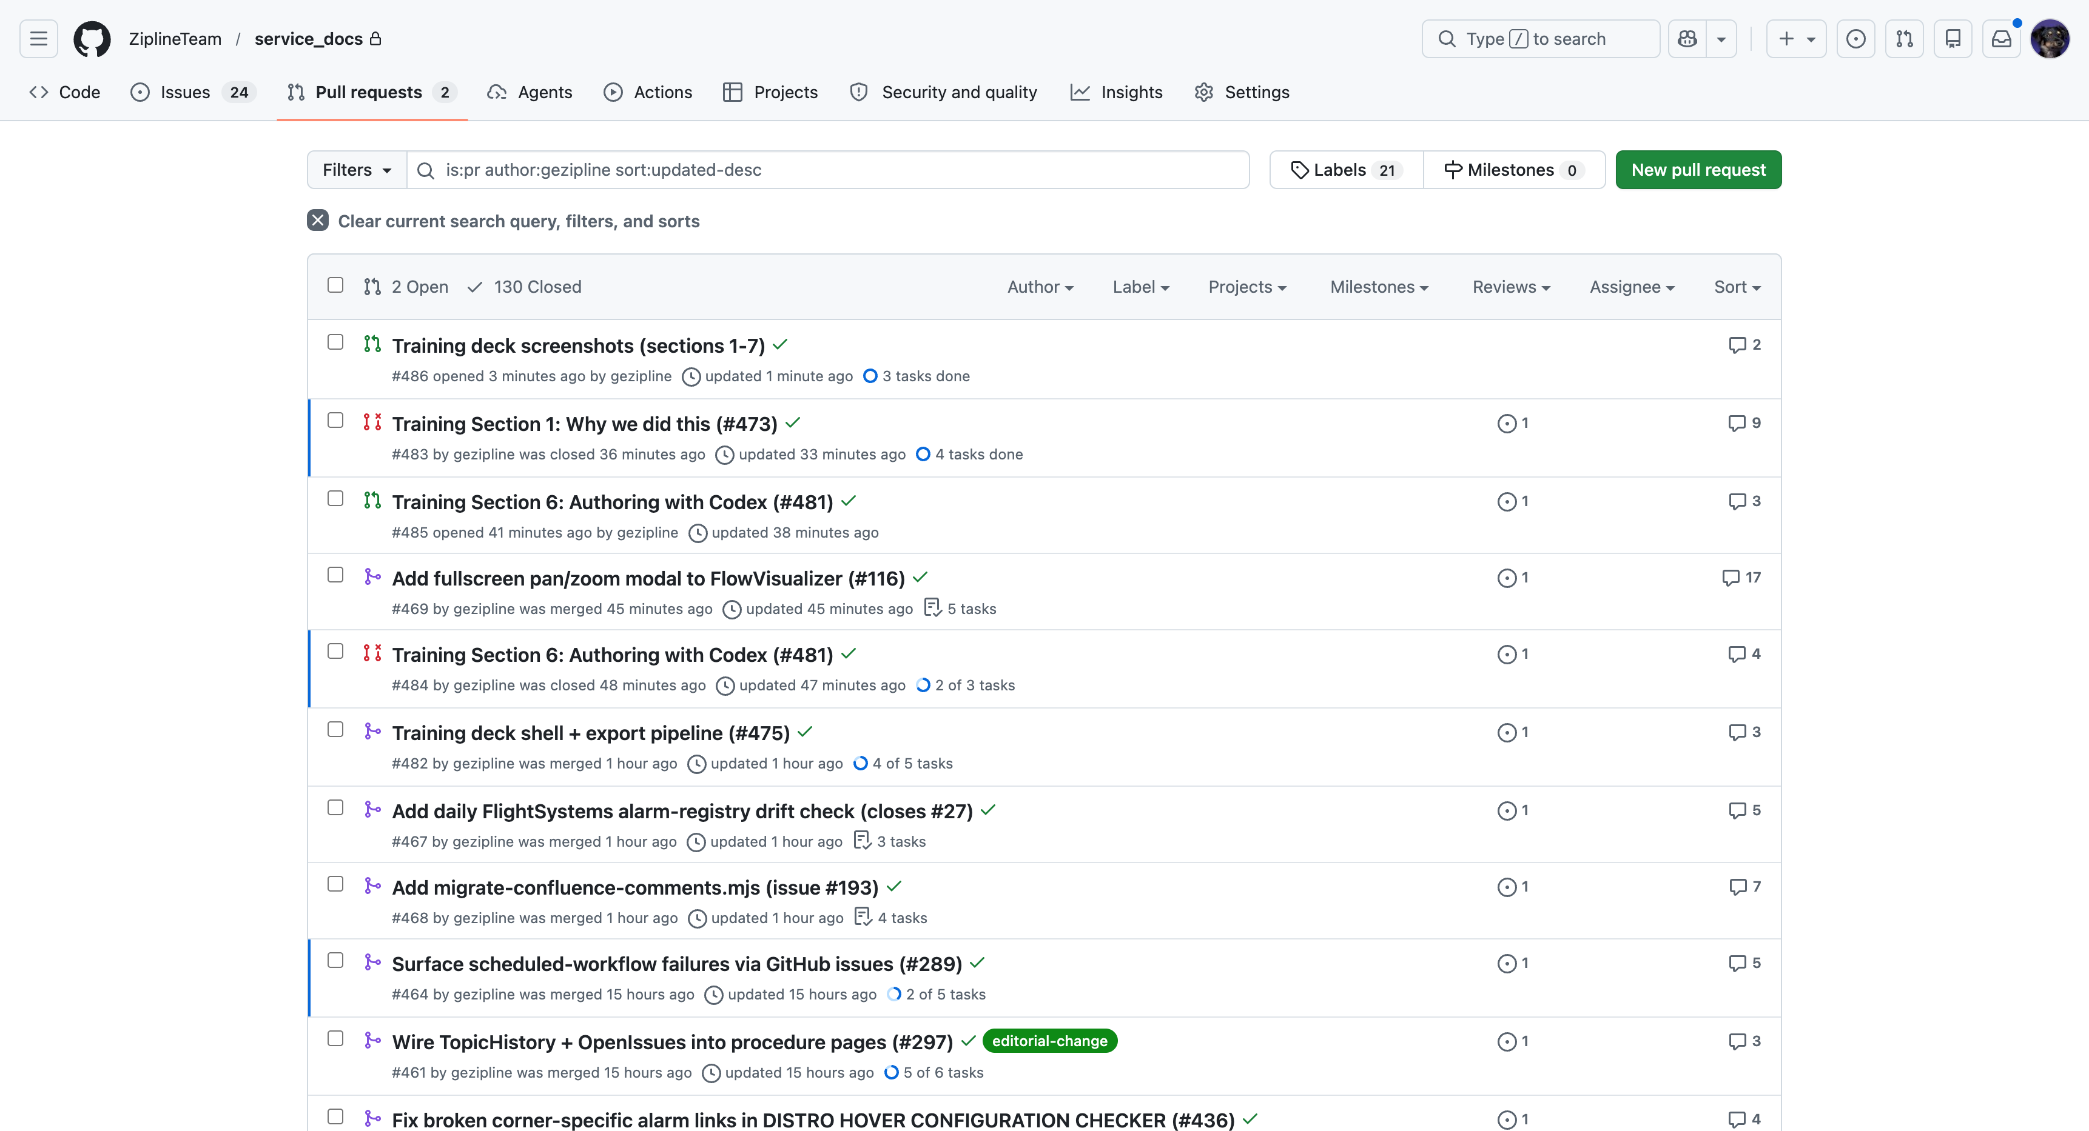Select checkbox for Wire TopicHistory PR
2089x1131 pixels.
tap(335, 1038)
